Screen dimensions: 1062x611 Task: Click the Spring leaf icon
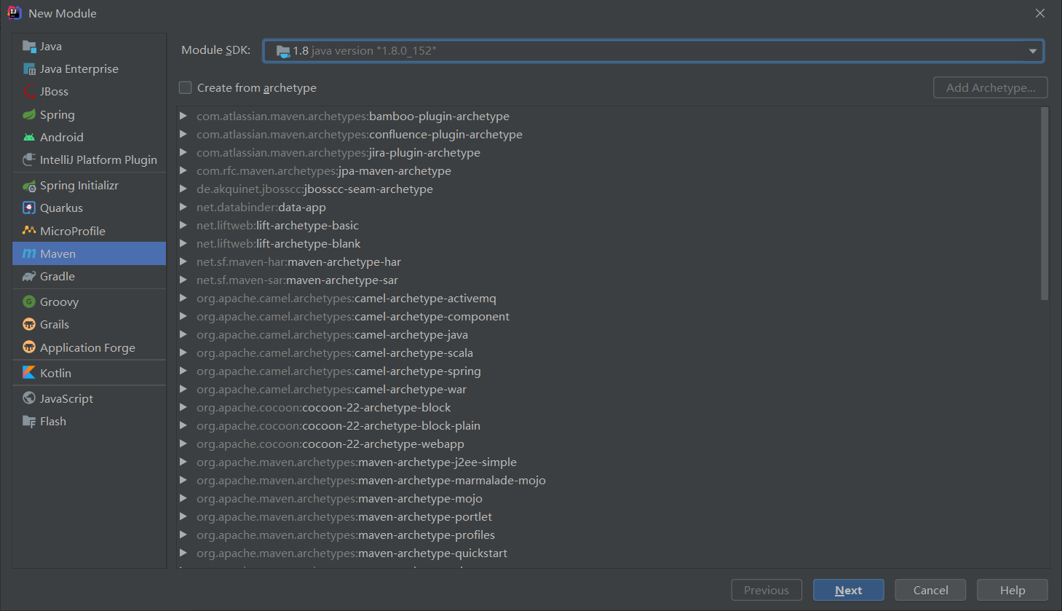coord(29,114)
